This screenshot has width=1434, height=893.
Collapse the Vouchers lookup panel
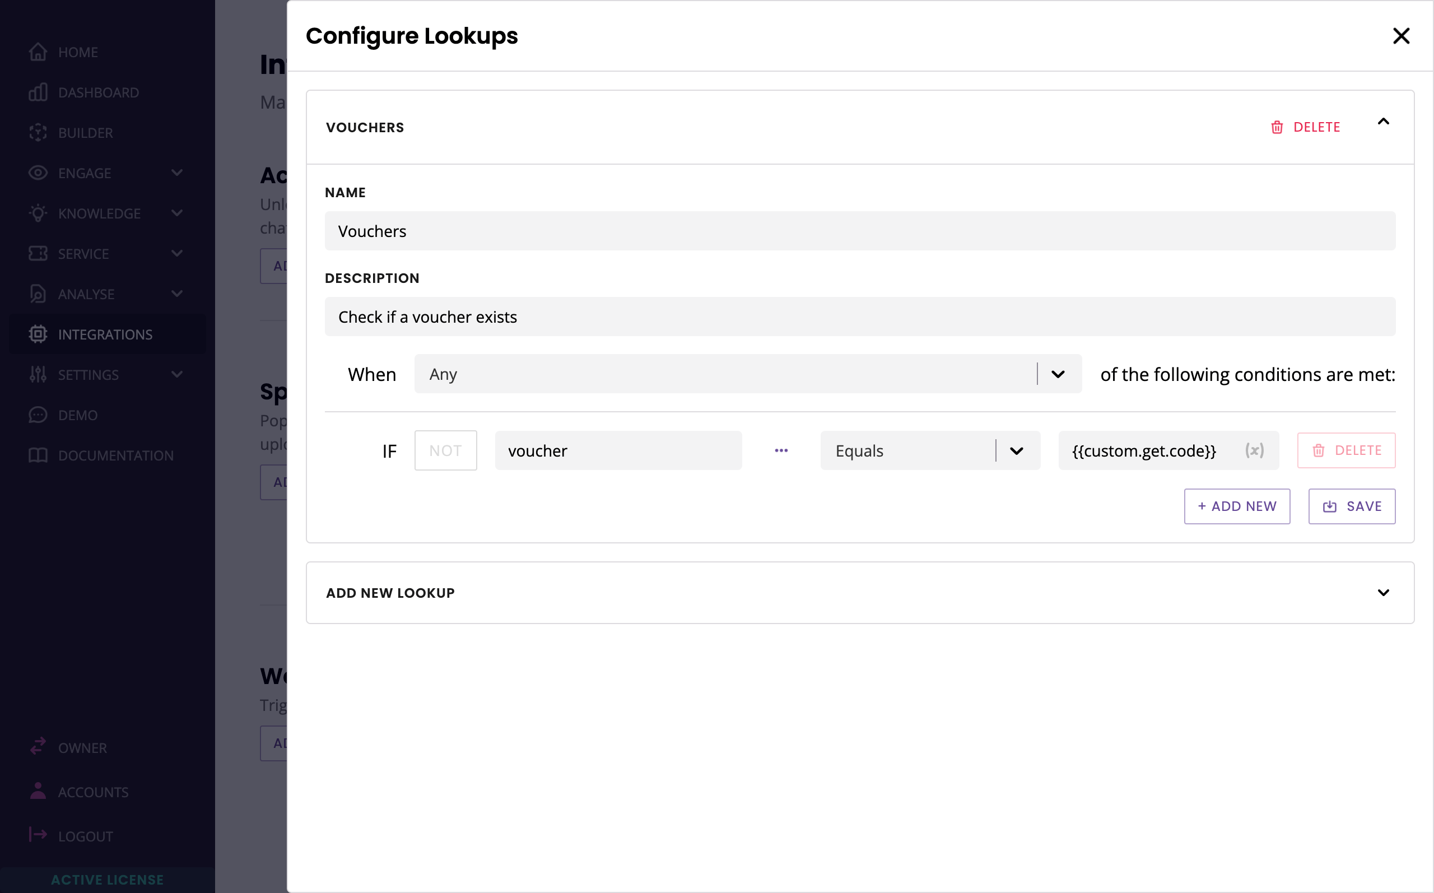point(1382,122)
